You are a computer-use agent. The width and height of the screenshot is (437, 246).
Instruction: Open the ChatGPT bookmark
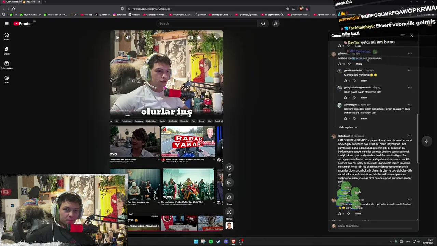pyautogui.click(x=134, y=15)
